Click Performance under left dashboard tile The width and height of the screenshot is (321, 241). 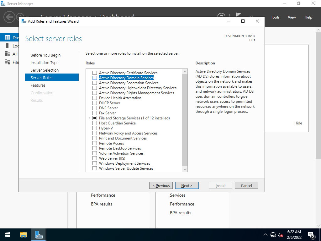[103, 195]
